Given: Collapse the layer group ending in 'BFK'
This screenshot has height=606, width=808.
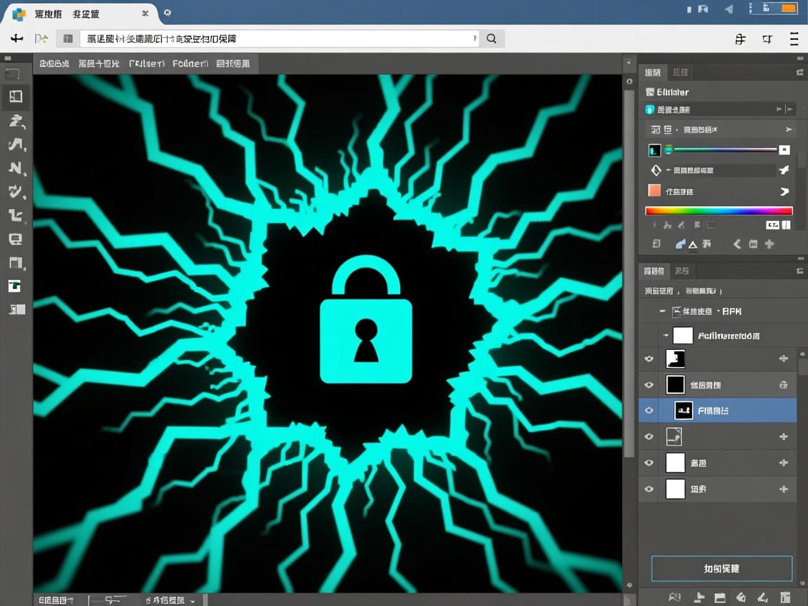Looking at the screenshot, I should pos(663,311).
